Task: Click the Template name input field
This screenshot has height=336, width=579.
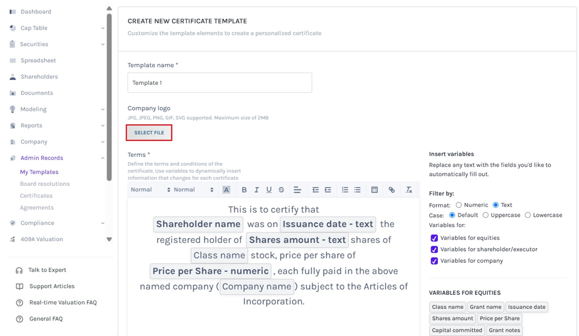Action: 220,82
